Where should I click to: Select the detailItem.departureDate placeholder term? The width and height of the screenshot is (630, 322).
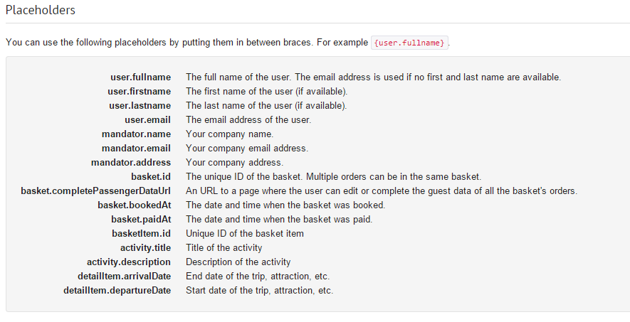coord(117,291)
